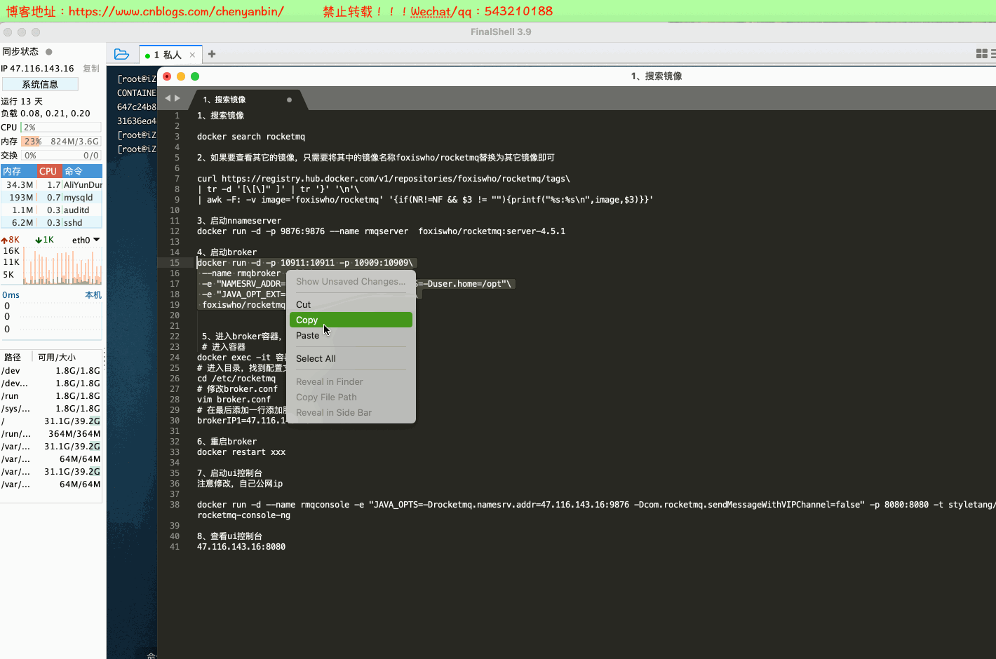Click the '47.116.143.16:8080' line in editor
996x659 pixels.
pyautogui.click(x=241, y=547)
